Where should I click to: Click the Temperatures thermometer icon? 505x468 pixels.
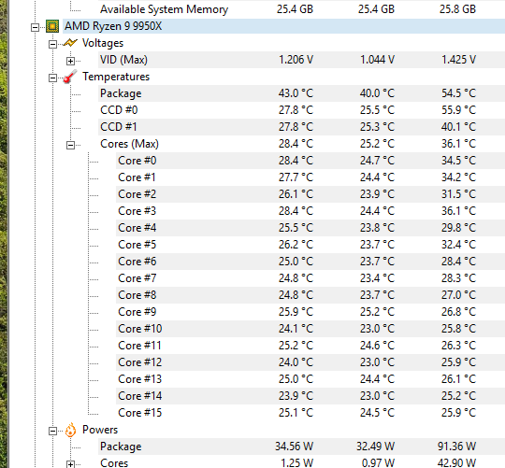point(70,77)
